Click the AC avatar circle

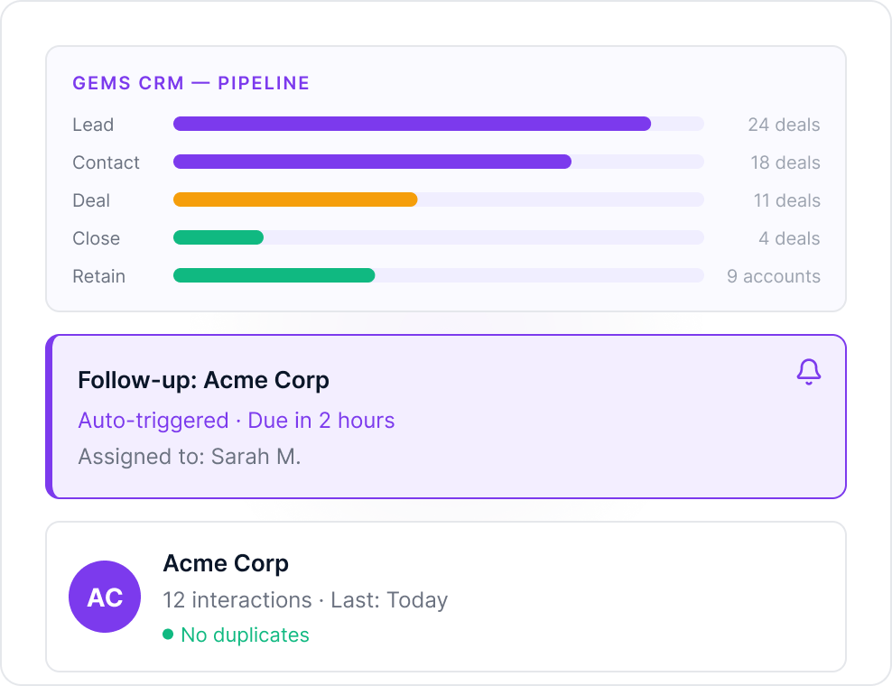(105, 597)
